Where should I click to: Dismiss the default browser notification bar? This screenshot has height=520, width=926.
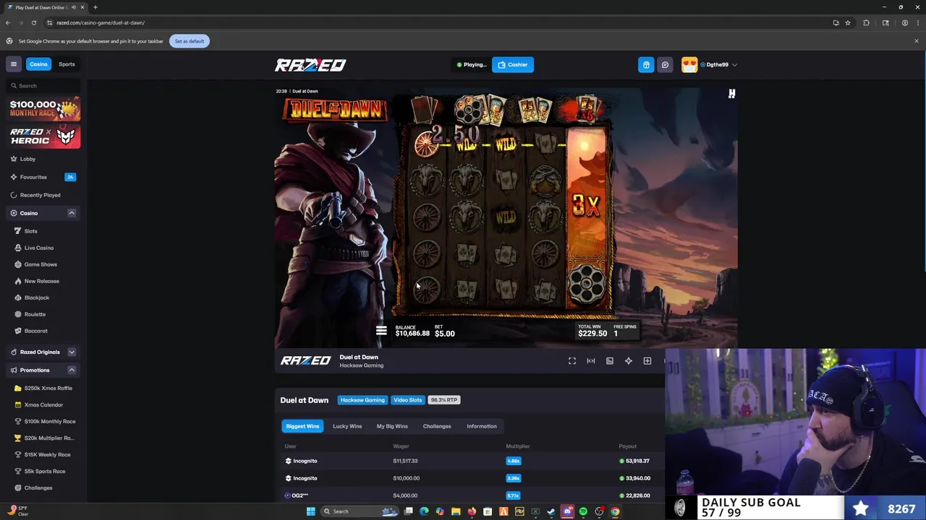point(916,40)
